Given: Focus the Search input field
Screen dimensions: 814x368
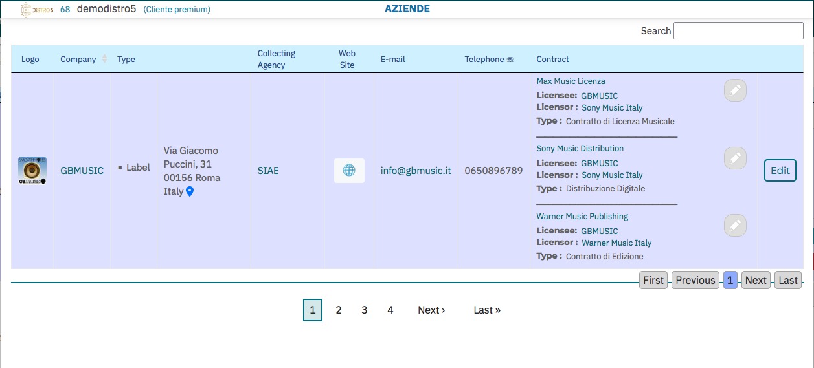Looking at the screenshot, I should point(738,31).
